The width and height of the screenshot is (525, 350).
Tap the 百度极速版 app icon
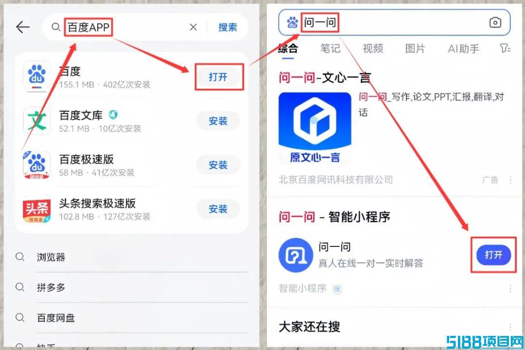click(37, 164)
